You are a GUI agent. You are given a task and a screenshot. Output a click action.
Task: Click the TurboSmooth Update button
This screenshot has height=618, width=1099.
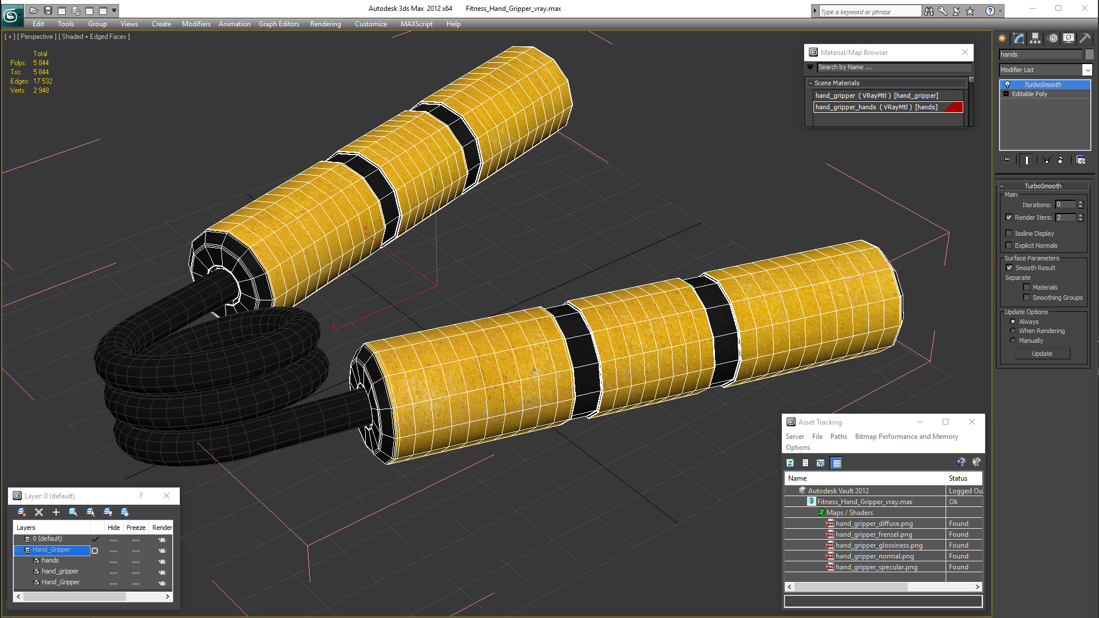[x=1041, y=354]
